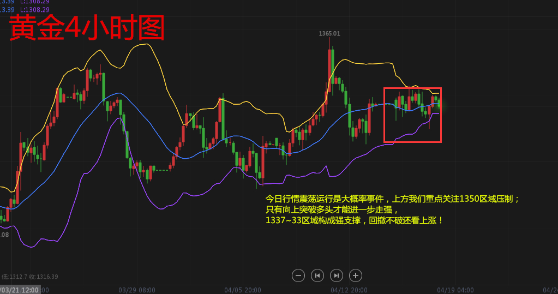Click the 04/12 20:00 time axis label

pyautogui.click(x=349, y=290)
